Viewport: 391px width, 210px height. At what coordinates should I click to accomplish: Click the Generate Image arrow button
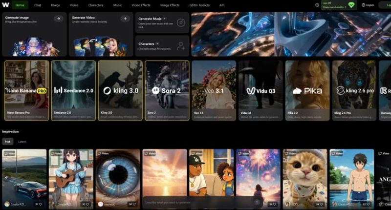[x=59, y=19]
